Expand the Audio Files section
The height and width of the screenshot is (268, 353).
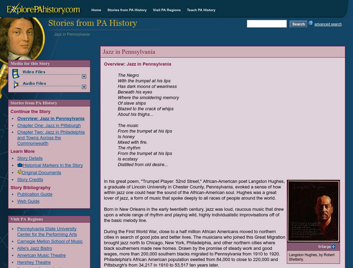pyautogui.click(x=84, y=87)
